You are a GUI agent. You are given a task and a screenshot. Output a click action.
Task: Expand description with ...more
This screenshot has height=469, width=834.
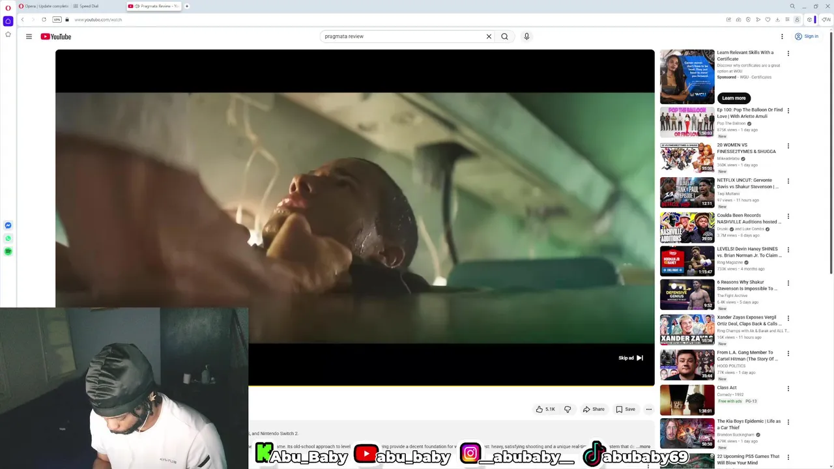642,447
